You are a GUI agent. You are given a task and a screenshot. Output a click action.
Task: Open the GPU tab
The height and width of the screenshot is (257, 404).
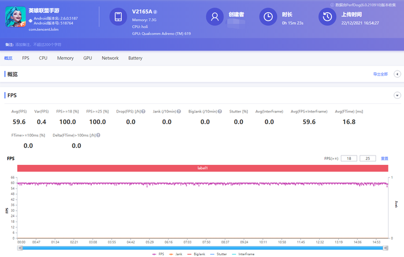point(87,58)
